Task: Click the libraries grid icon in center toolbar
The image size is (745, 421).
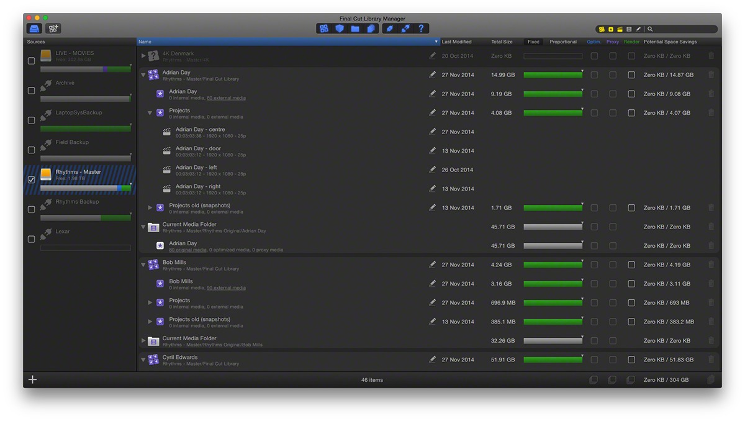Action: (x=324, y=29)
